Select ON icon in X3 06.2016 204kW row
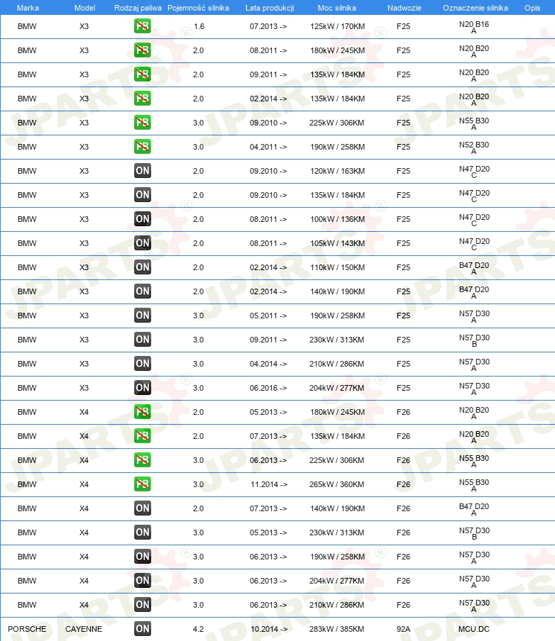 (143, 388)
